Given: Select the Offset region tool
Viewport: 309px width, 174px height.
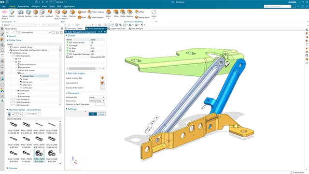Looking at the screenshot, I should [140, 12].
